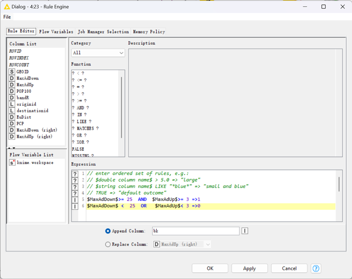Click the originid long-type column icon
The height and width of the screenshot is (279, 352).
12,104
